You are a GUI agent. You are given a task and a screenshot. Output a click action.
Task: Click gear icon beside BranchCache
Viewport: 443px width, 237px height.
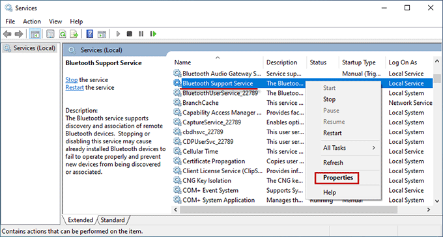pos(177,102)
